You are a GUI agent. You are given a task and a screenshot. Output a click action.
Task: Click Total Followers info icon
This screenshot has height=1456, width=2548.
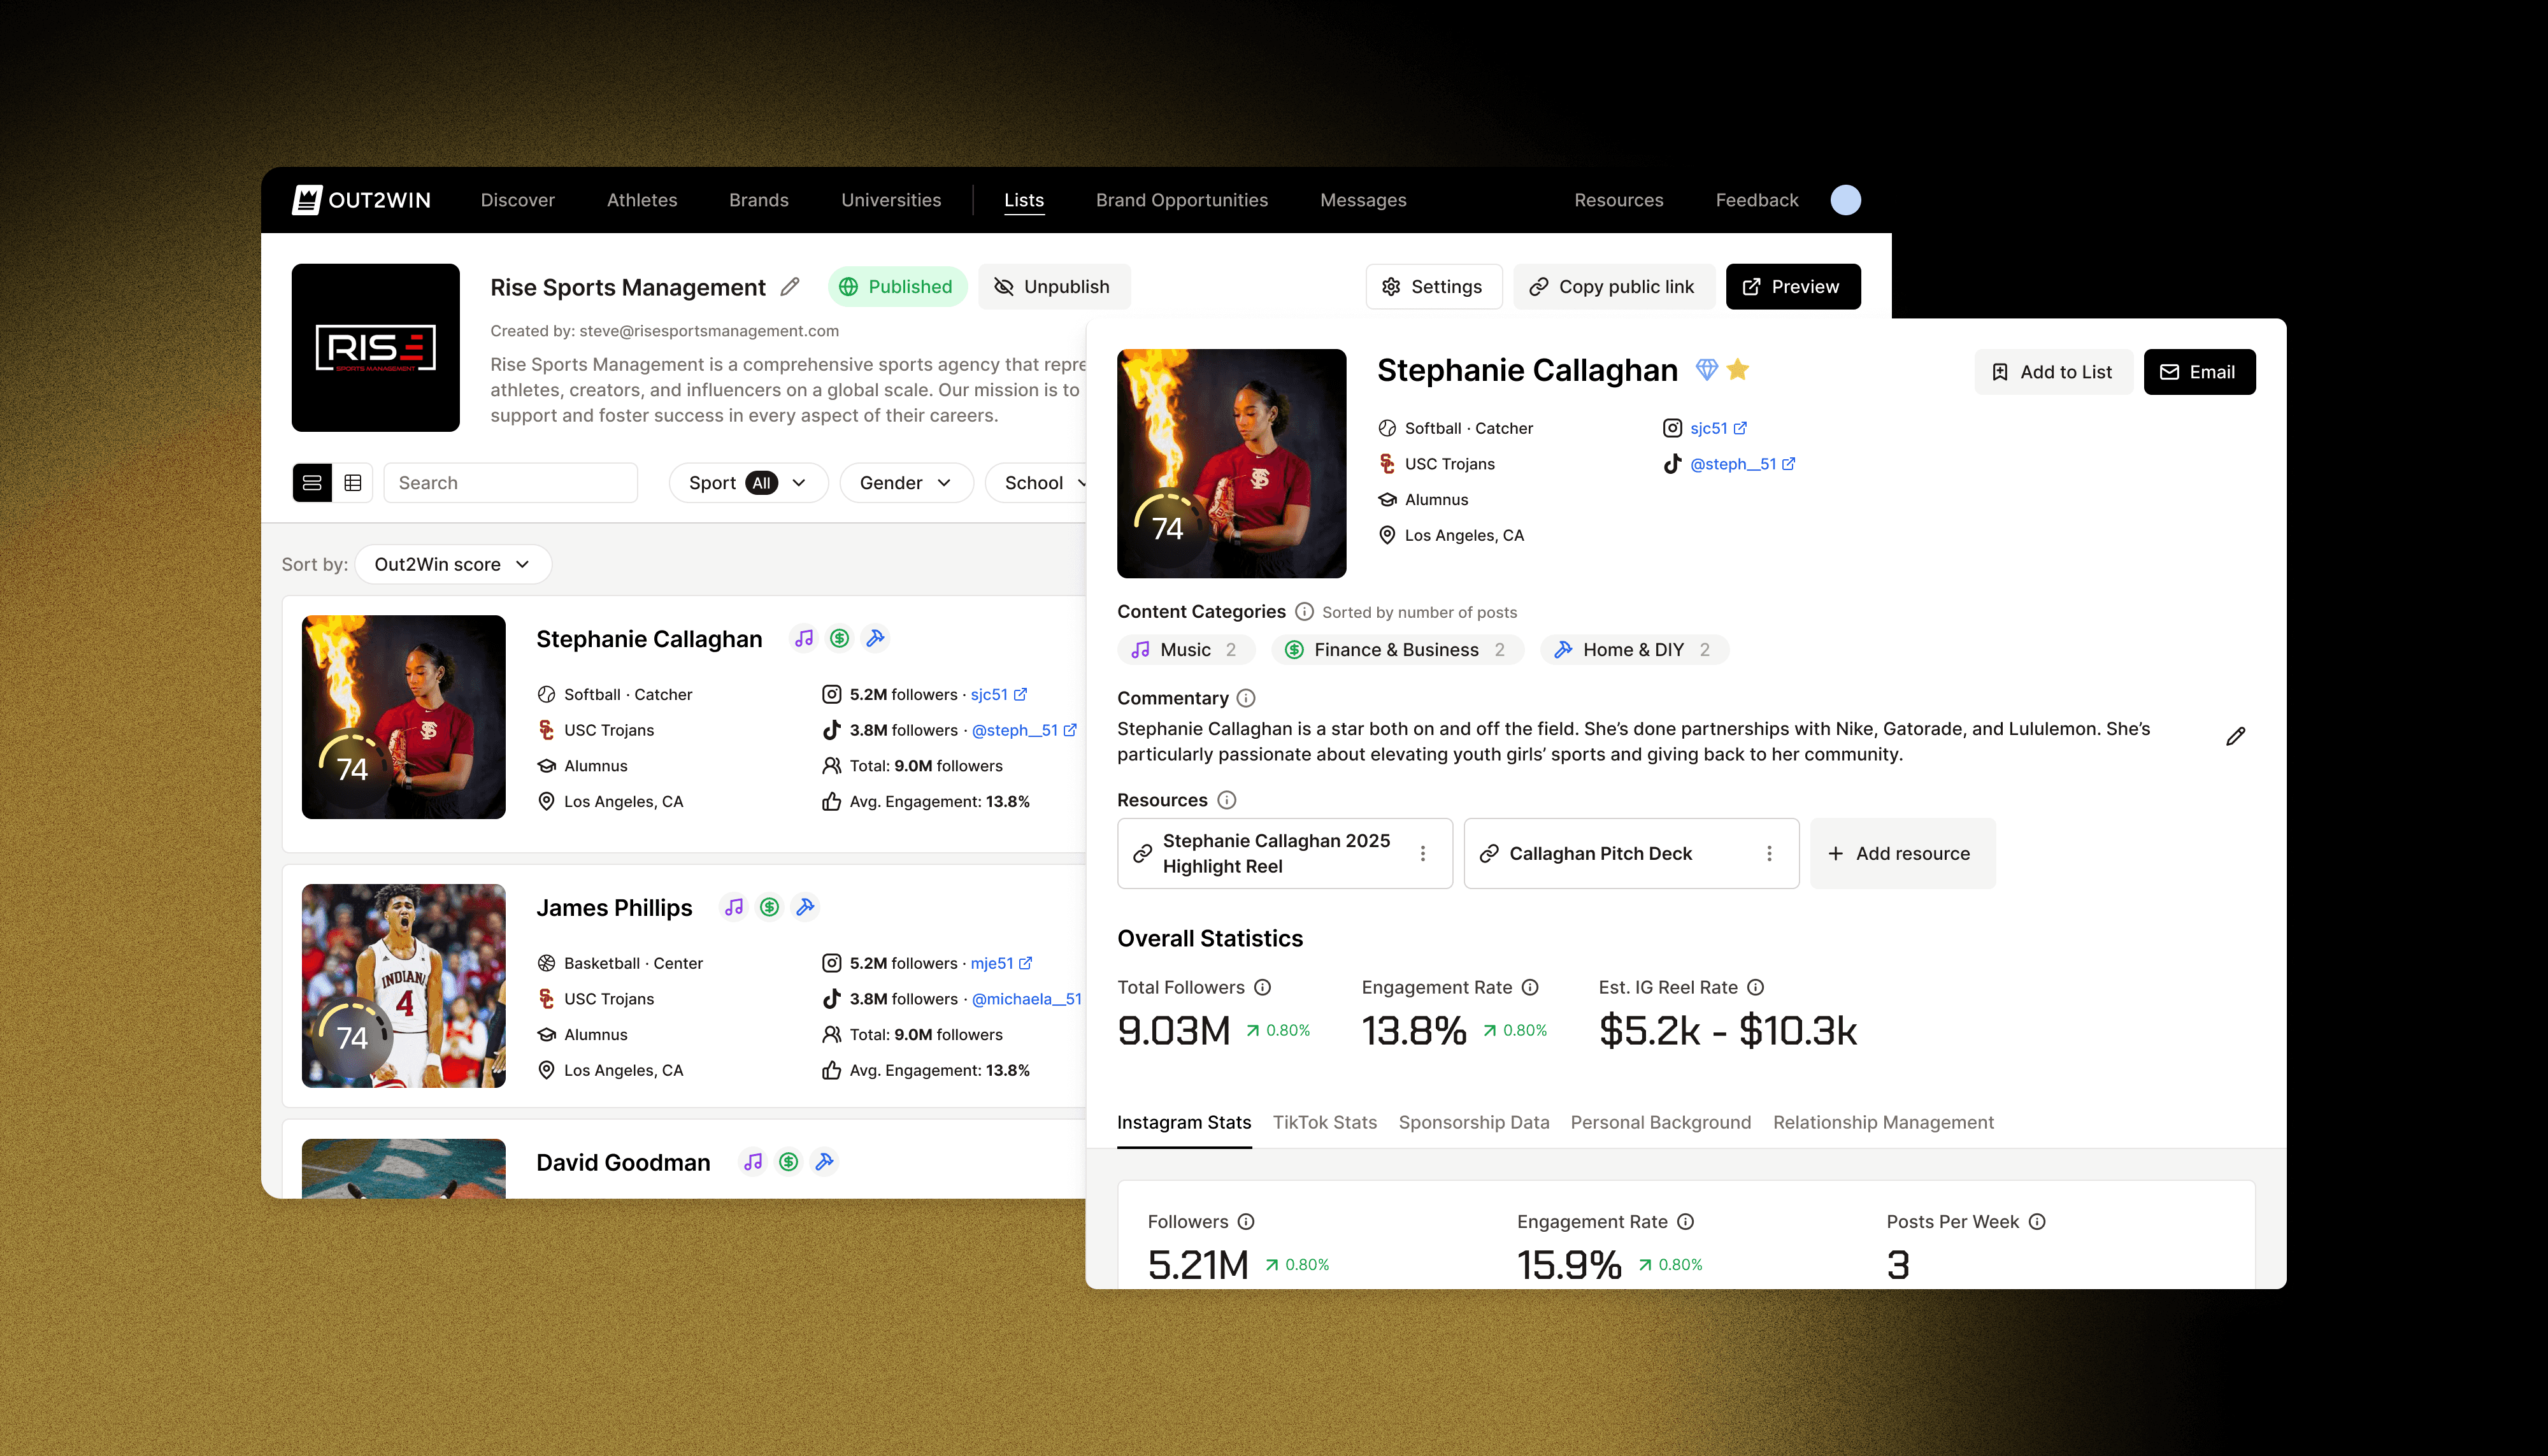pyautogui.click(x=1263, y=987)
